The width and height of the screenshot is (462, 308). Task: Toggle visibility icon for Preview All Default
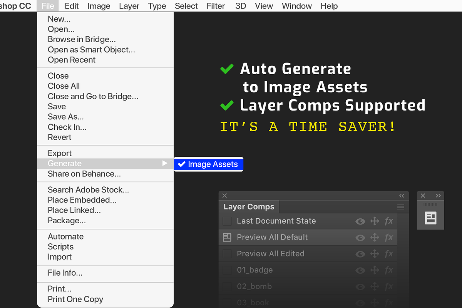[x=360, y=238]
